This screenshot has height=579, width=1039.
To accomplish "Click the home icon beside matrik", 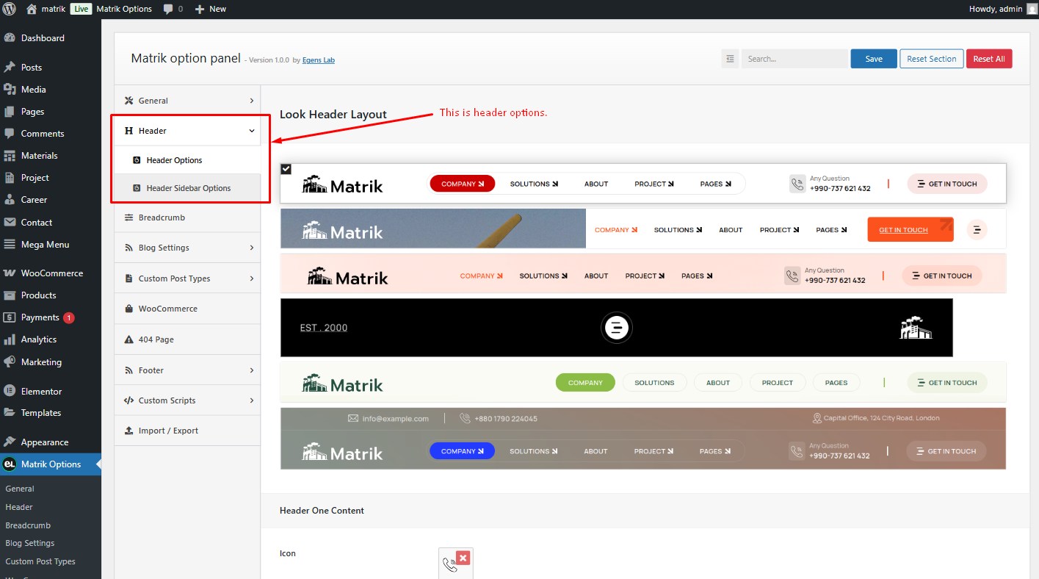I will (32, 9).
